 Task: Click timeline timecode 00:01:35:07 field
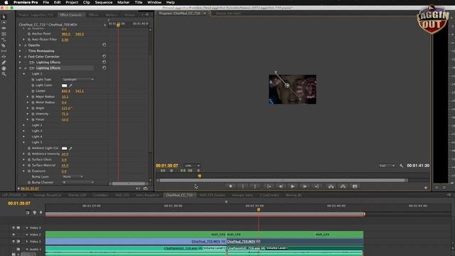(x=19, y=203)
